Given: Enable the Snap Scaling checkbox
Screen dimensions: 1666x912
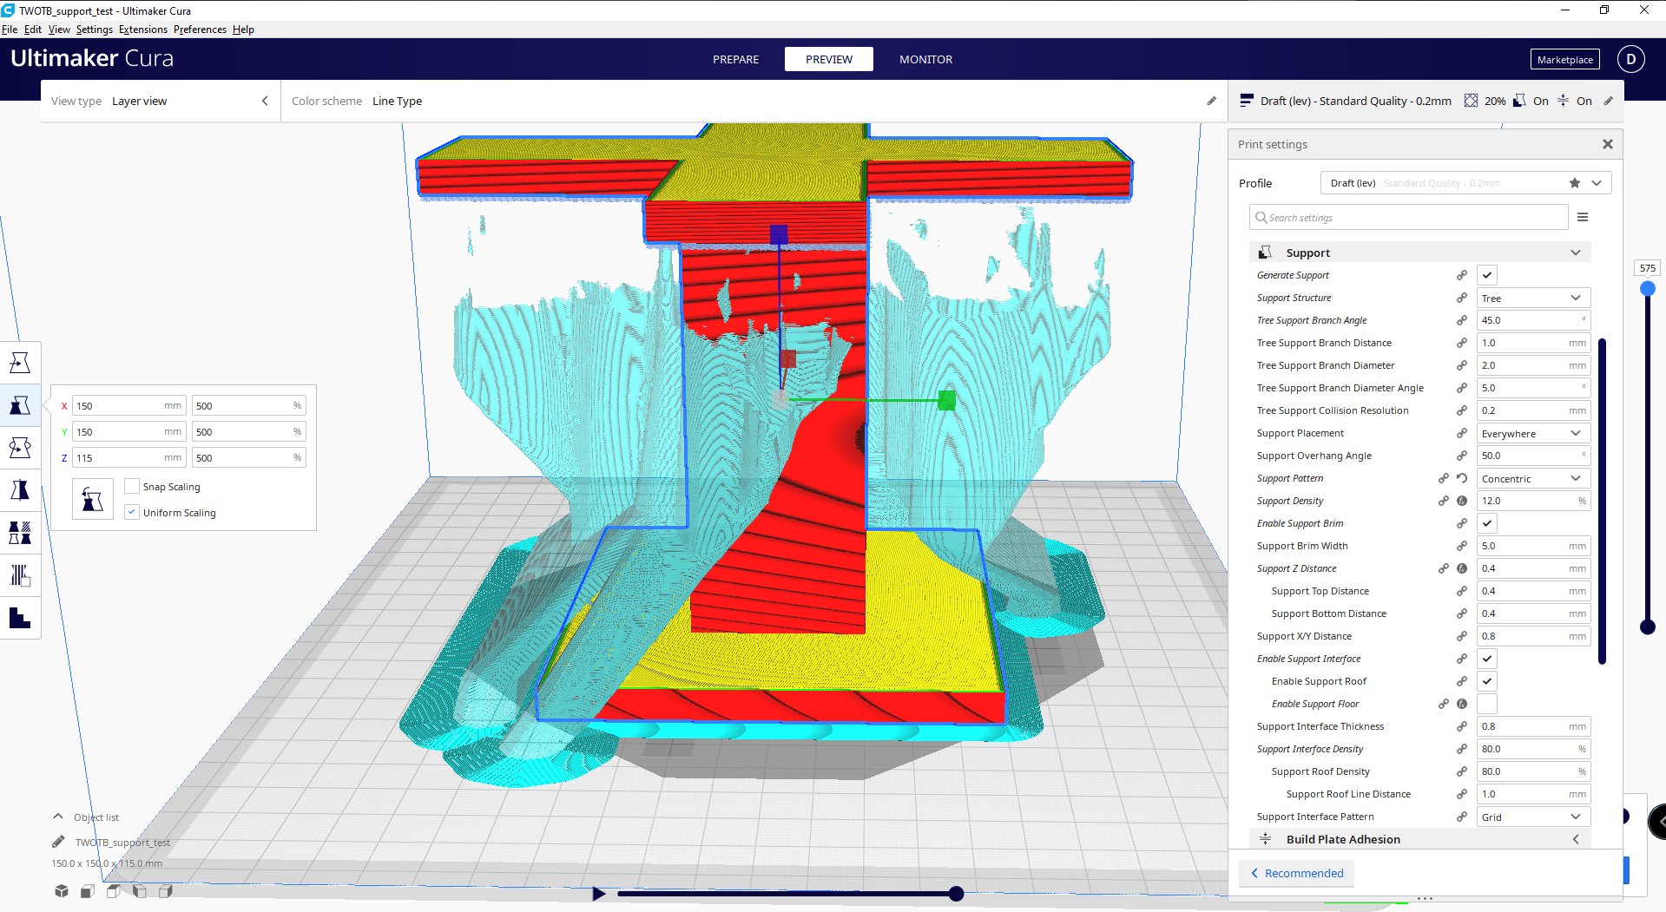Looking at the screenshot, I should pos(132,486).
